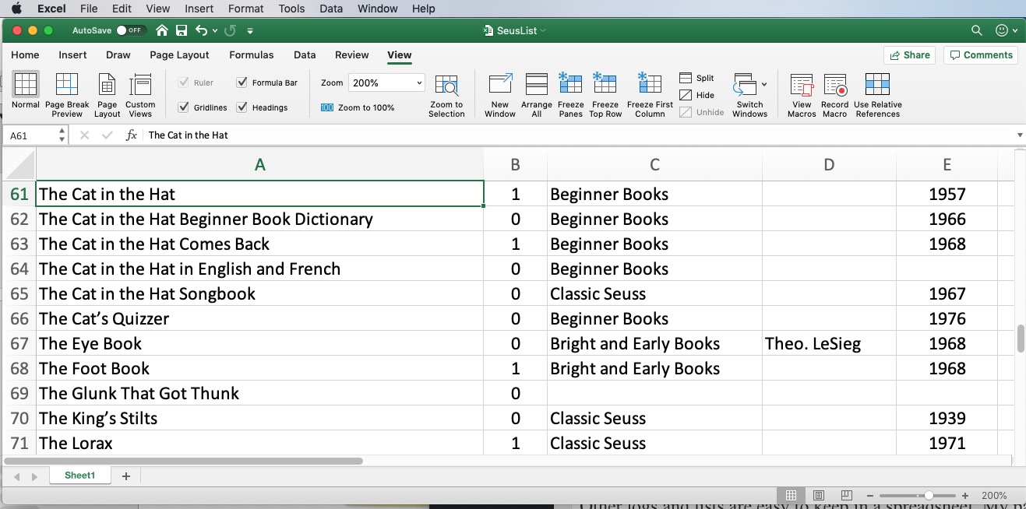Open Customize Quick Access Toolbar dropdown
This screenshot has height=509, width=1026.
pyautogui.click(x=250, y=30)
